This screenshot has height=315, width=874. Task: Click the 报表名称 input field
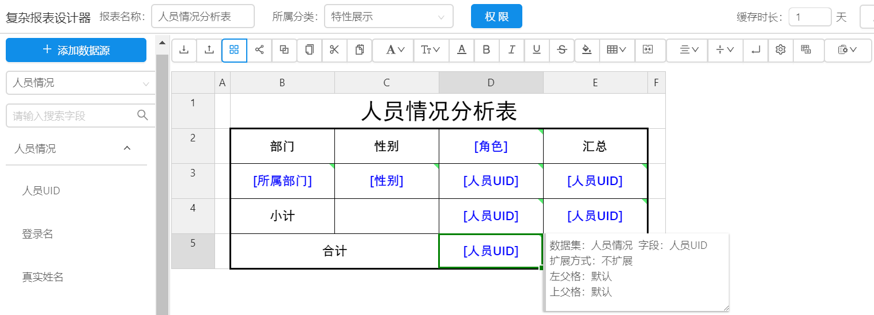click(x=202, y=17)
